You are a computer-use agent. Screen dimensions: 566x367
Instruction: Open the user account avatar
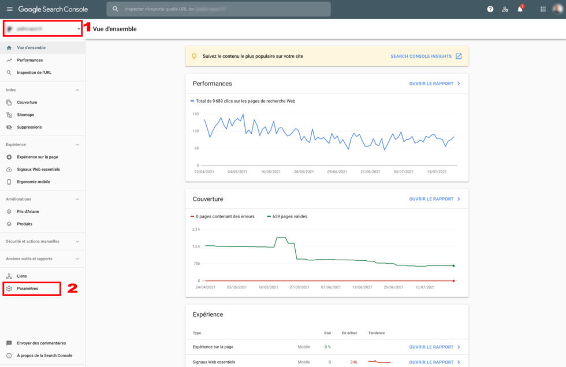coord(557,9)
